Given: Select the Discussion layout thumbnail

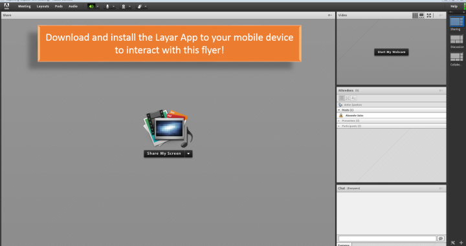Looking at the screenshot, I should pyautogui.click(x=456, y=39).
